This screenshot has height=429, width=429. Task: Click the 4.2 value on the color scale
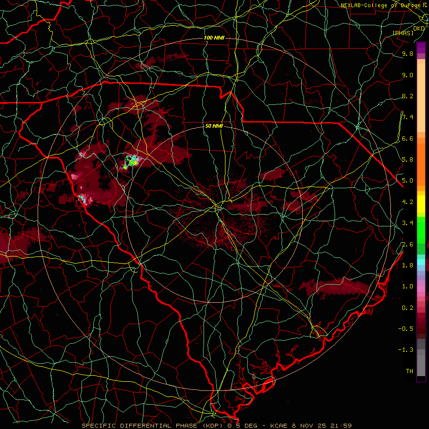pyautogui.click(x=408, y=202)
